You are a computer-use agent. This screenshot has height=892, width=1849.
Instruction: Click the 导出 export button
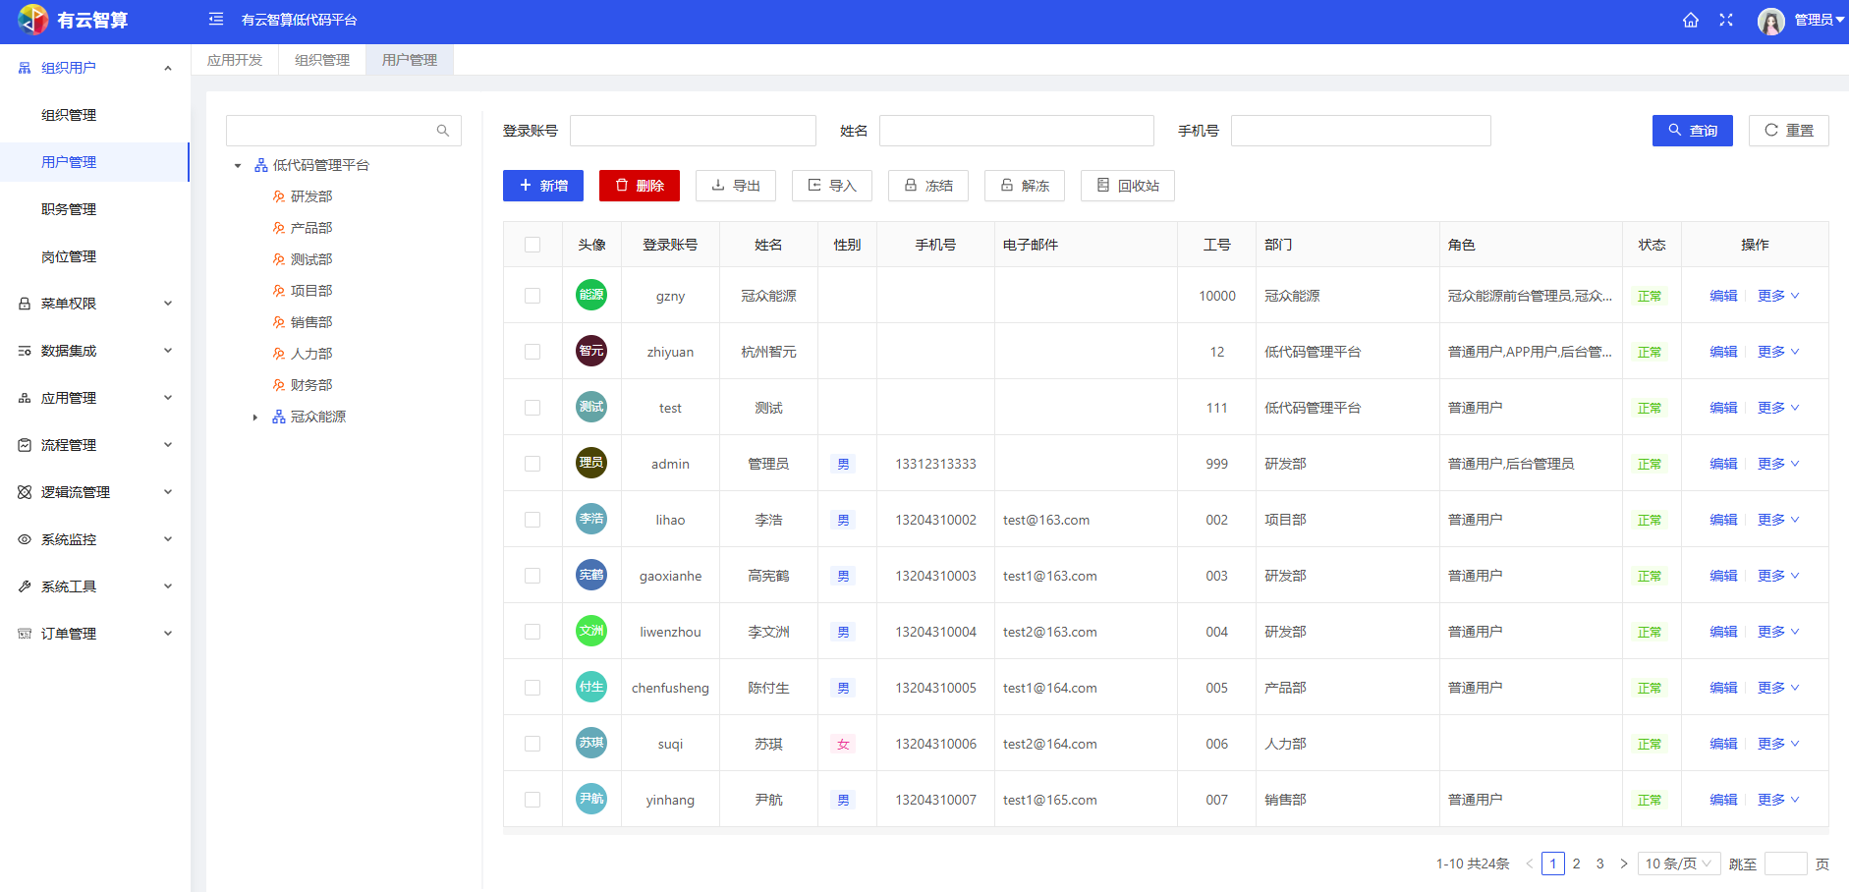[x=735, y=186]
